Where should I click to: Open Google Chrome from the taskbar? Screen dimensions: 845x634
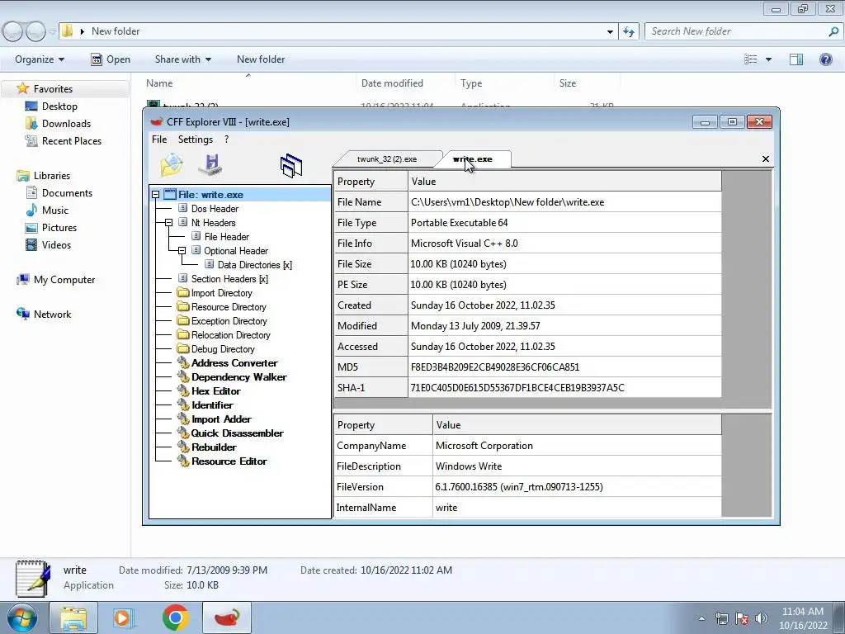175,617
